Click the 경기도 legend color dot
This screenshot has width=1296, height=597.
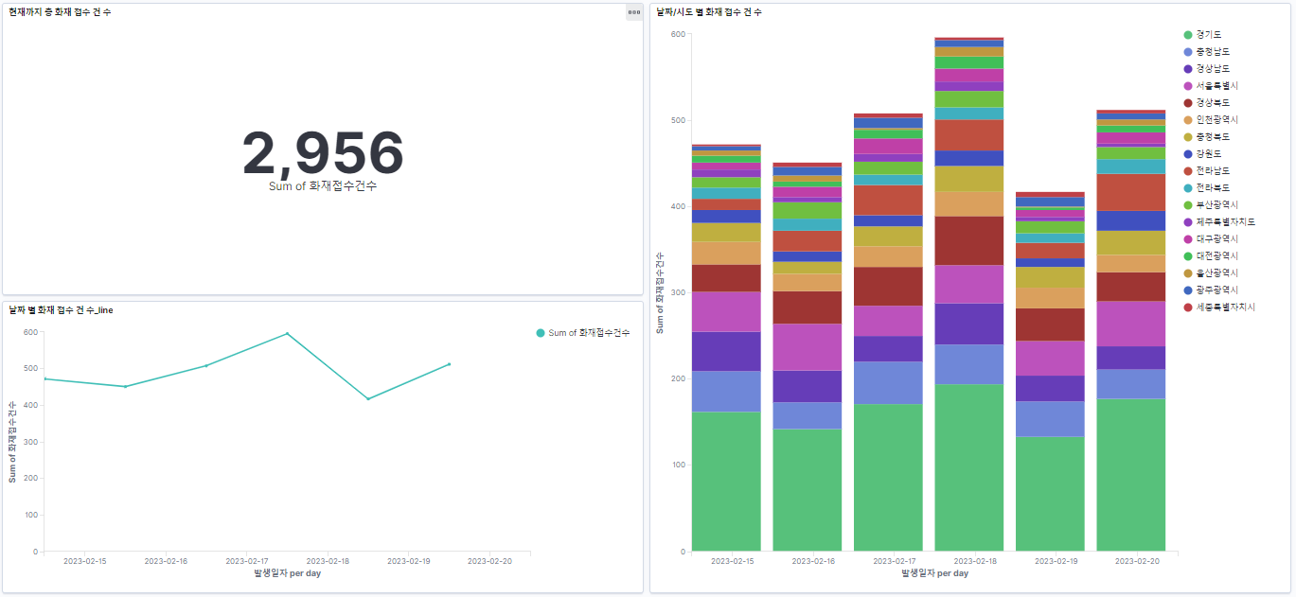(1188, 35)
